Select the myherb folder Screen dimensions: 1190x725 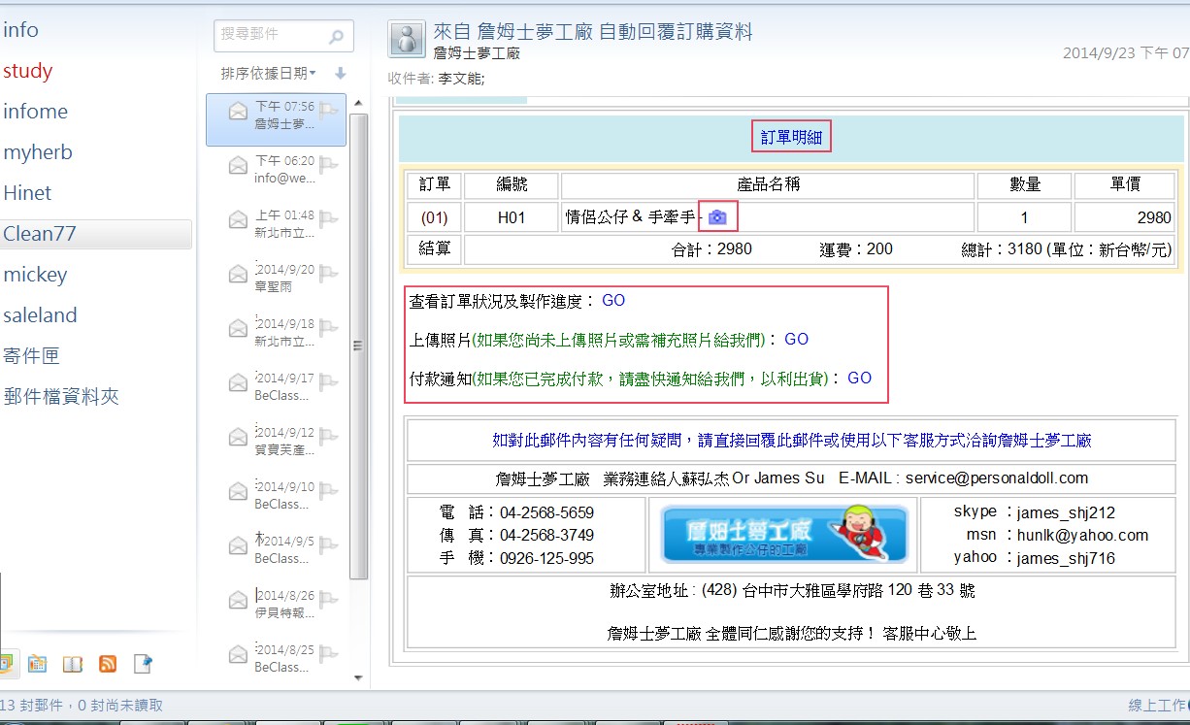click(38, 152)
